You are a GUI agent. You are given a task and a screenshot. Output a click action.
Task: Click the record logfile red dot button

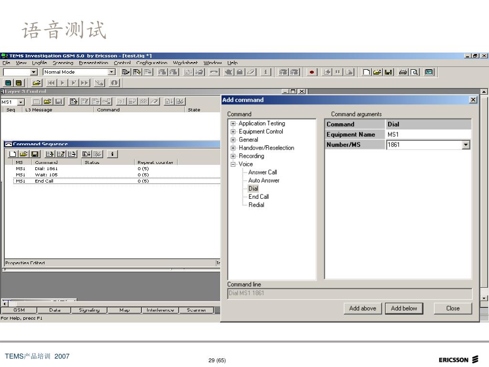(x=311, y=72)
